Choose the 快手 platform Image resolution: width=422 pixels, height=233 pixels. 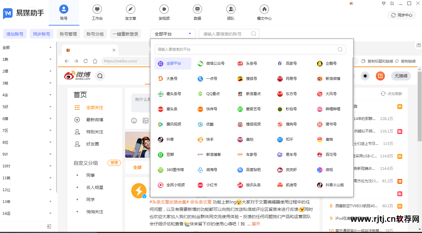click(206, 139)
